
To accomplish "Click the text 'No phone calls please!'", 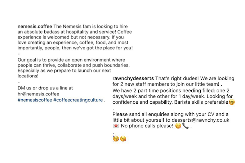I will pos(147,126).
